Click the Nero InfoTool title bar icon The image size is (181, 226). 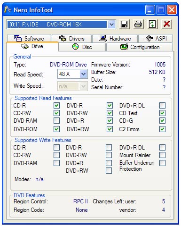(x=8, y=9)
